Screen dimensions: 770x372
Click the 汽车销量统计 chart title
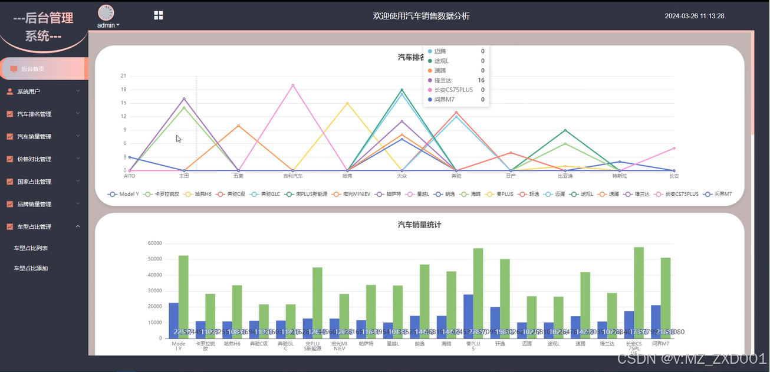click(x=419, y=225)
